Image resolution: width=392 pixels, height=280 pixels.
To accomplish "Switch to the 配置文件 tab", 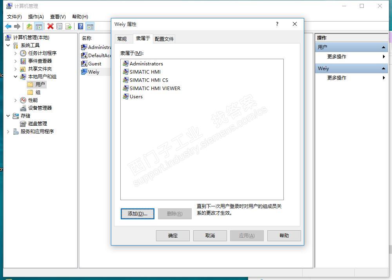I will click(x=164, y=39).
